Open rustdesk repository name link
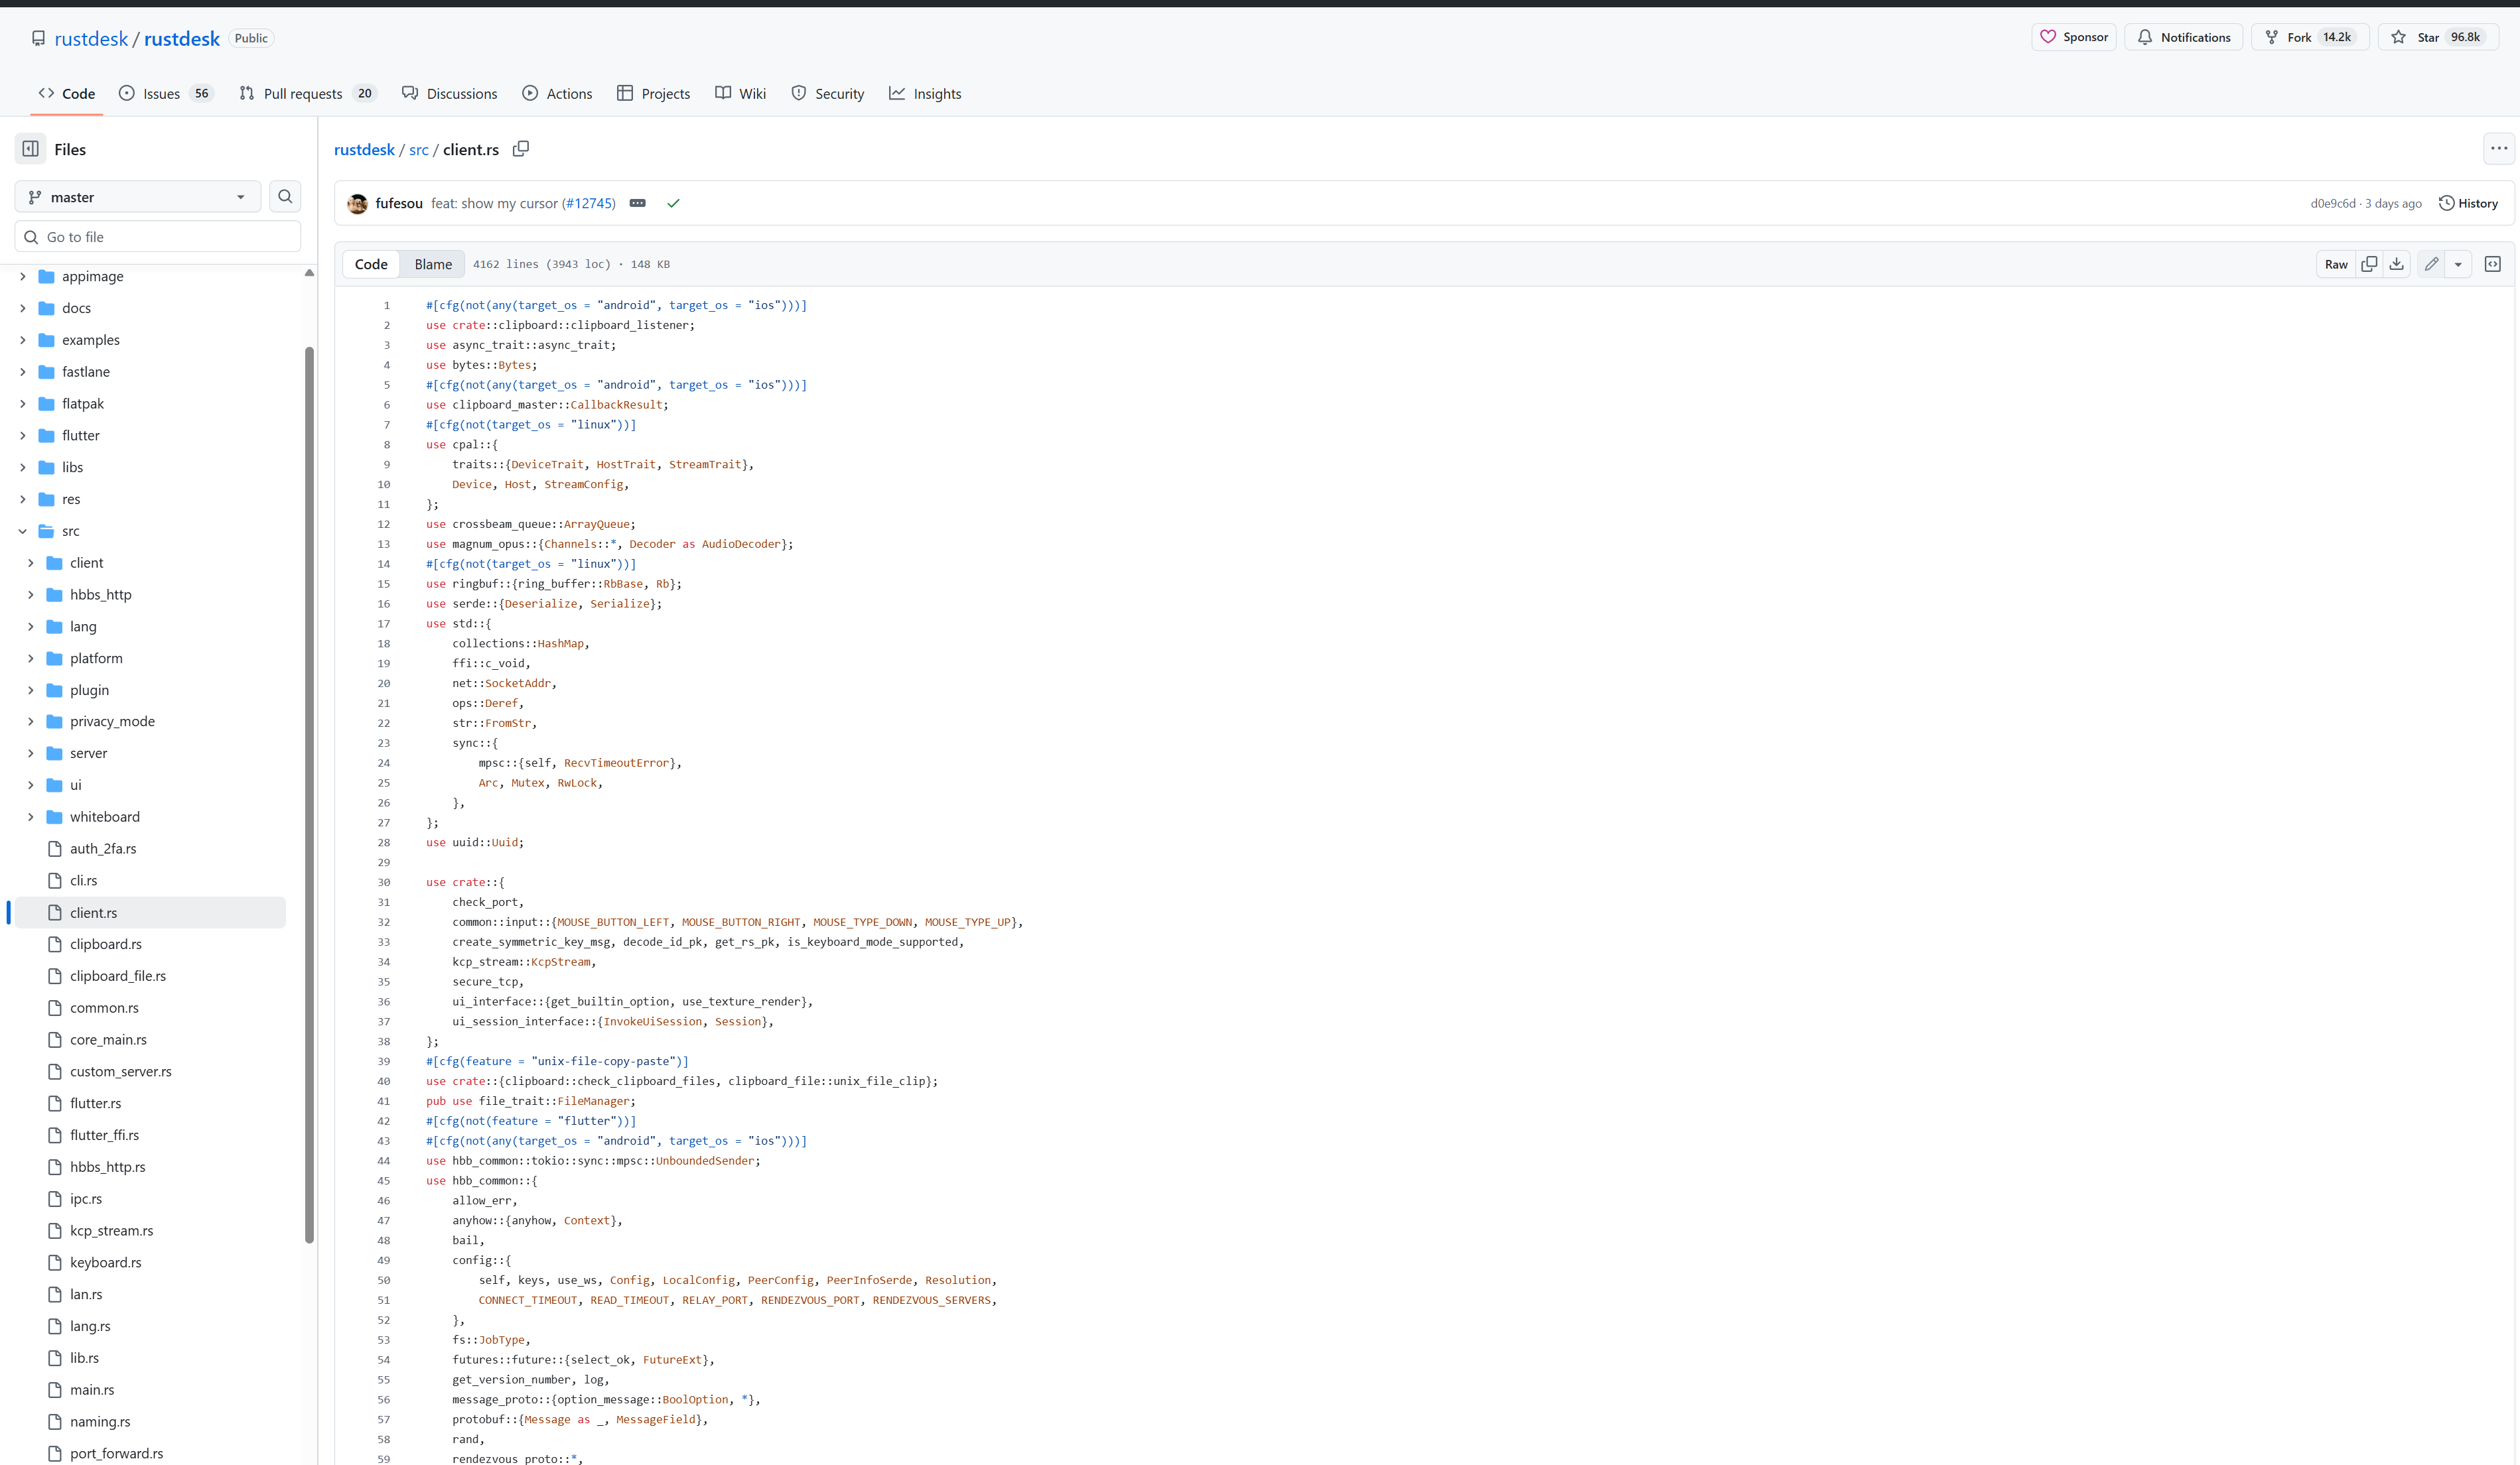This screenshot has height=1465, width=2520. click(x=181, y=38)
